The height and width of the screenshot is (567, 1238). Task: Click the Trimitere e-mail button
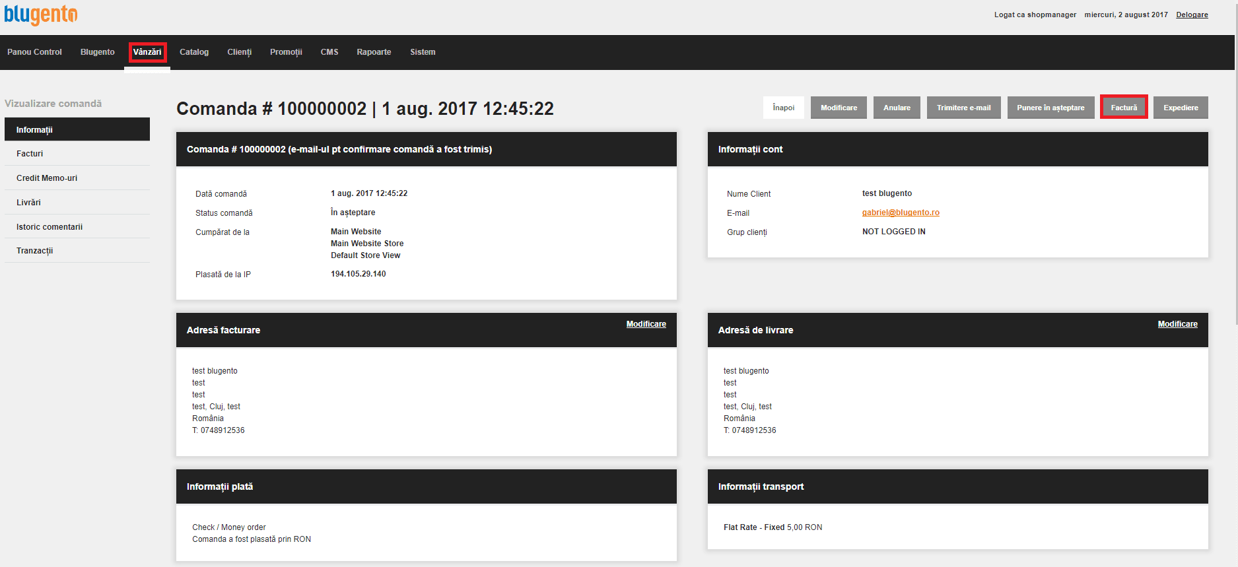coord(963,108)
